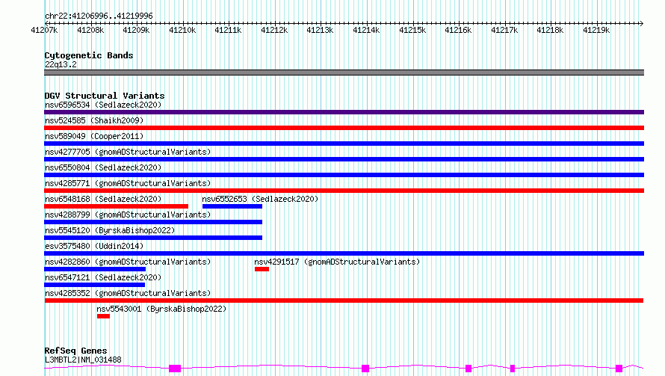The image size is (665, 376).
Task: Click the 41214k ruler tick label
Action: [366, 30]
